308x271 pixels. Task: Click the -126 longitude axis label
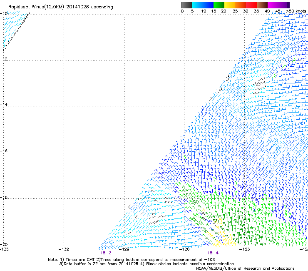click(x=184, y=249)
